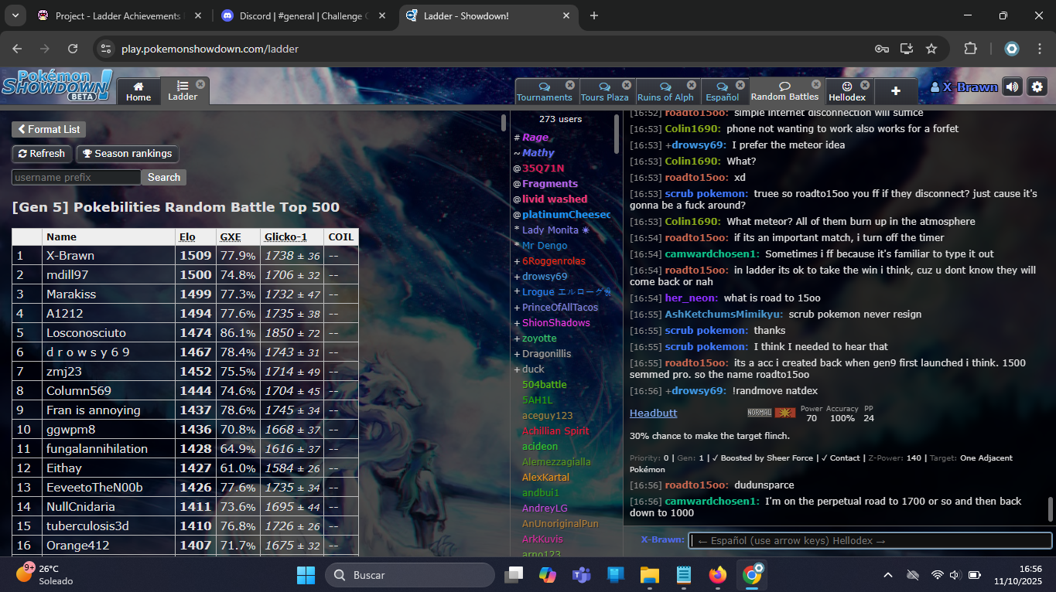Bookmark this page with the star icon

[x=931, y=49]
